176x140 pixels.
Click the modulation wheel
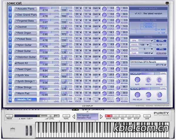pyautogui.click(x=31, y=131)
